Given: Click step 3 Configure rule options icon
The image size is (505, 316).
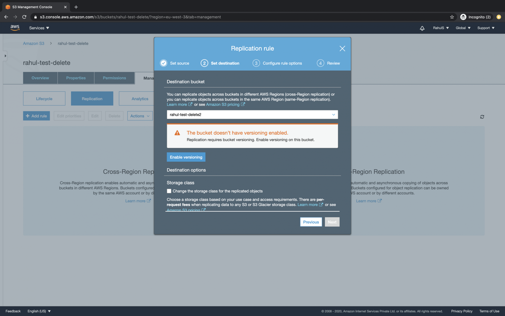Looking at the screenshot, I should tap(256, 63).
